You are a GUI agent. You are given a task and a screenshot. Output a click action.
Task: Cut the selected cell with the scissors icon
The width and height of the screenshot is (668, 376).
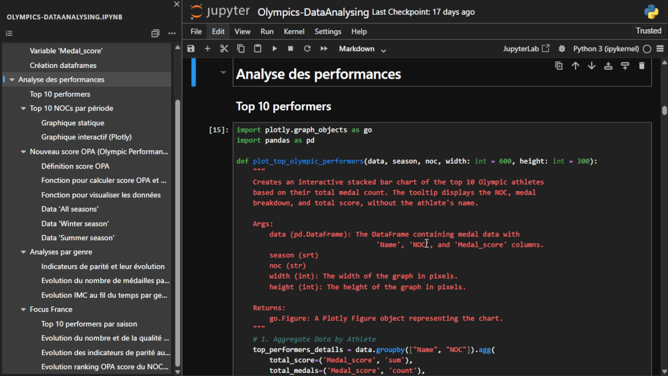[224, 49]
